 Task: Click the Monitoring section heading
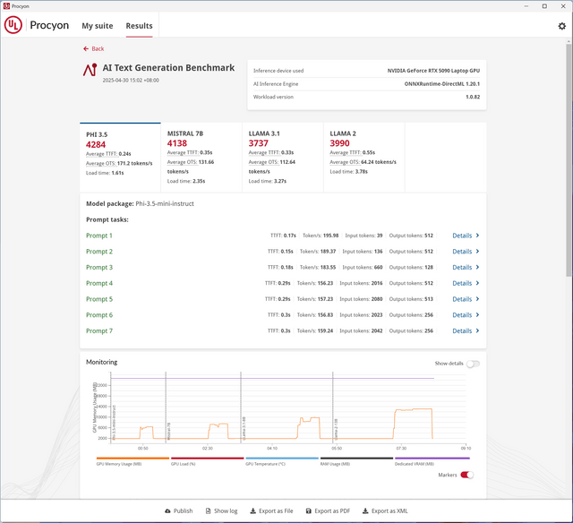pos(101,362)
